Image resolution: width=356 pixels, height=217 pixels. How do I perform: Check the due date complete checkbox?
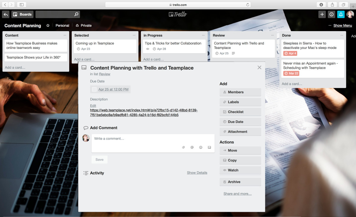click(x=94, y=89)
